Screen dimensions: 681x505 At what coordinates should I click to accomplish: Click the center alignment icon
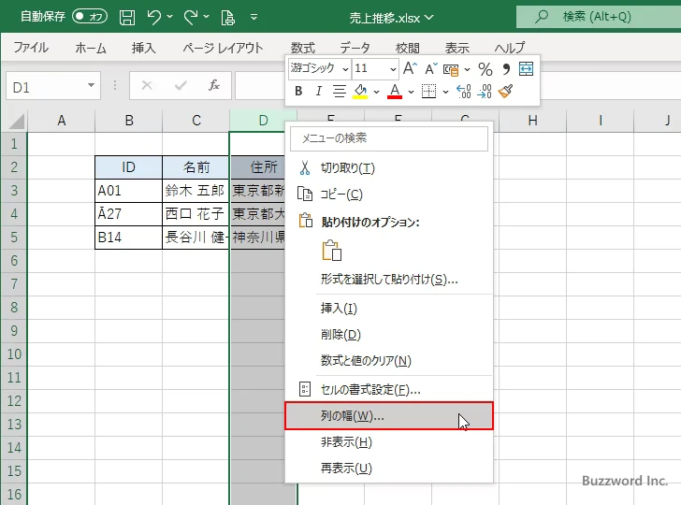coord(340,92)
